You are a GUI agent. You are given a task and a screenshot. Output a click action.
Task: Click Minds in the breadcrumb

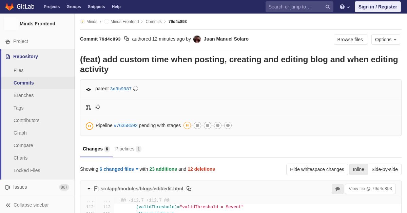(92, 22)
